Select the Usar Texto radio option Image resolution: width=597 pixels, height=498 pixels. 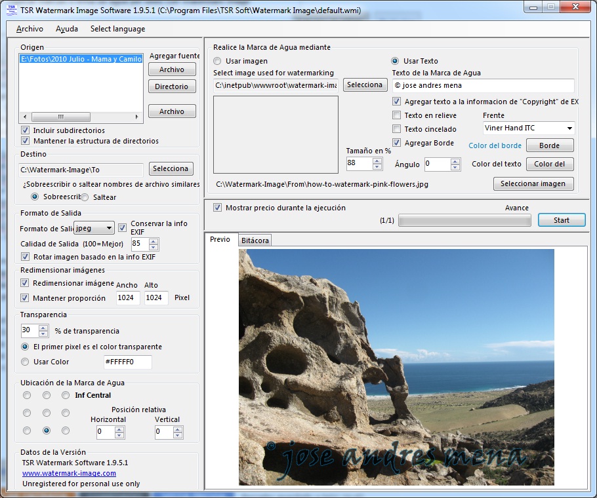pos(395,61)
